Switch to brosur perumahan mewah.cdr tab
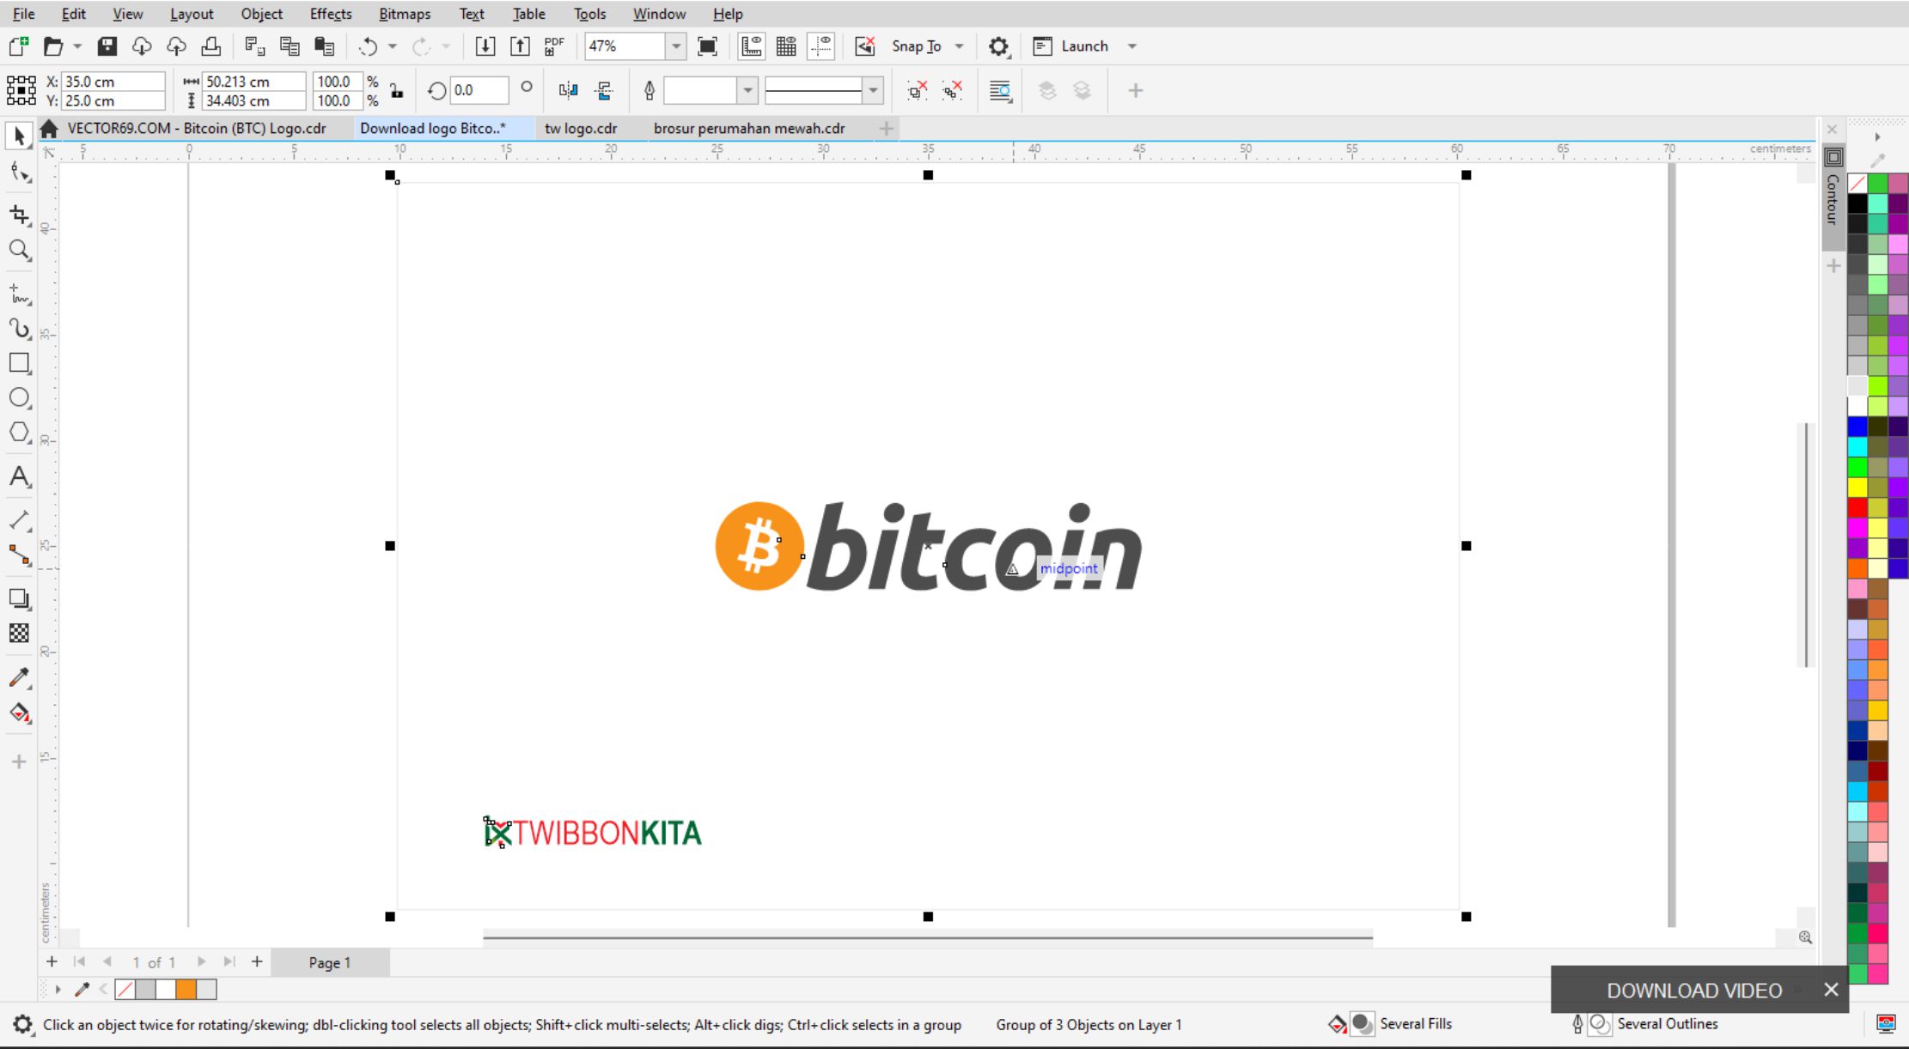1909x1049 pixels. click(749, 128)
